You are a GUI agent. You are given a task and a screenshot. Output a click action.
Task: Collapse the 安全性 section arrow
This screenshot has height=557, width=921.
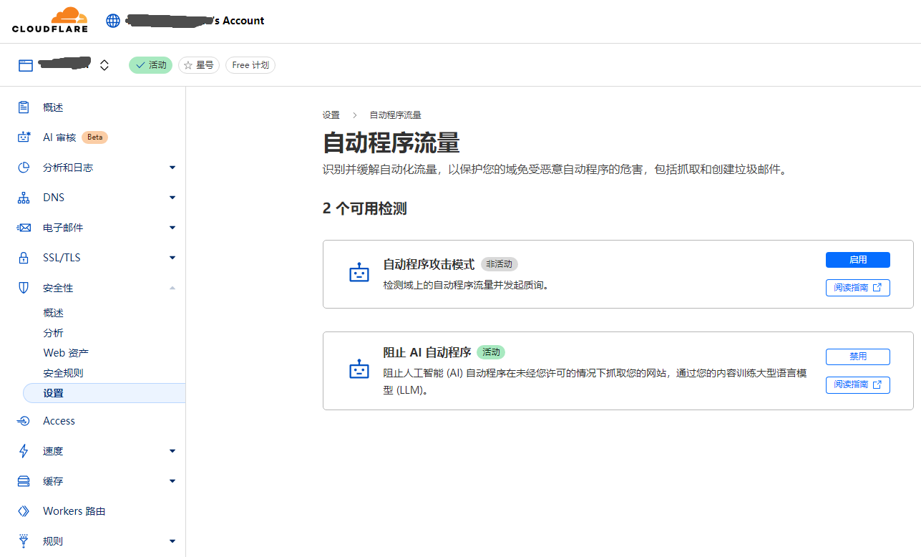pos(172,288)
